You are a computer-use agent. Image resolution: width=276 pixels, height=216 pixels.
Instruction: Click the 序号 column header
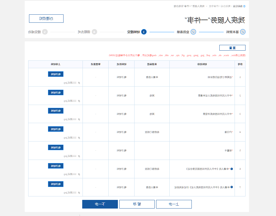tap(240, 64)
